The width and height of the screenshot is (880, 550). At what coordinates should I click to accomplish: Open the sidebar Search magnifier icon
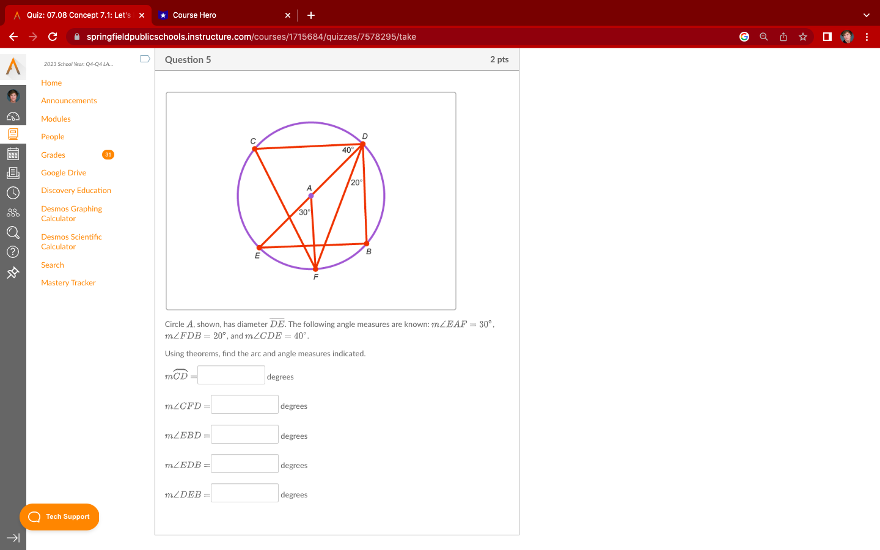[13, 233]
